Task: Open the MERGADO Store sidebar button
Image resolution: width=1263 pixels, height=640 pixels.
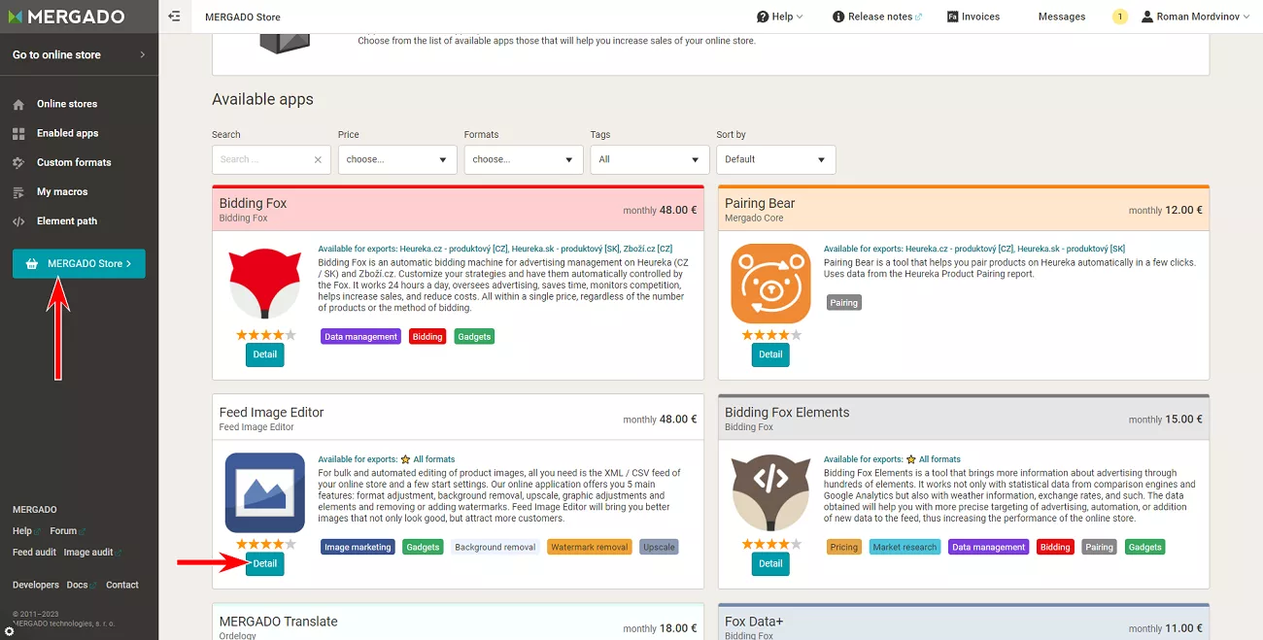Action: tap(79, 263)
